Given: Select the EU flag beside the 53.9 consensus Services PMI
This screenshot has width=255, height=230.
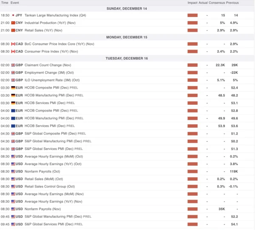Looking at the screenshot, I should point(13,126).
